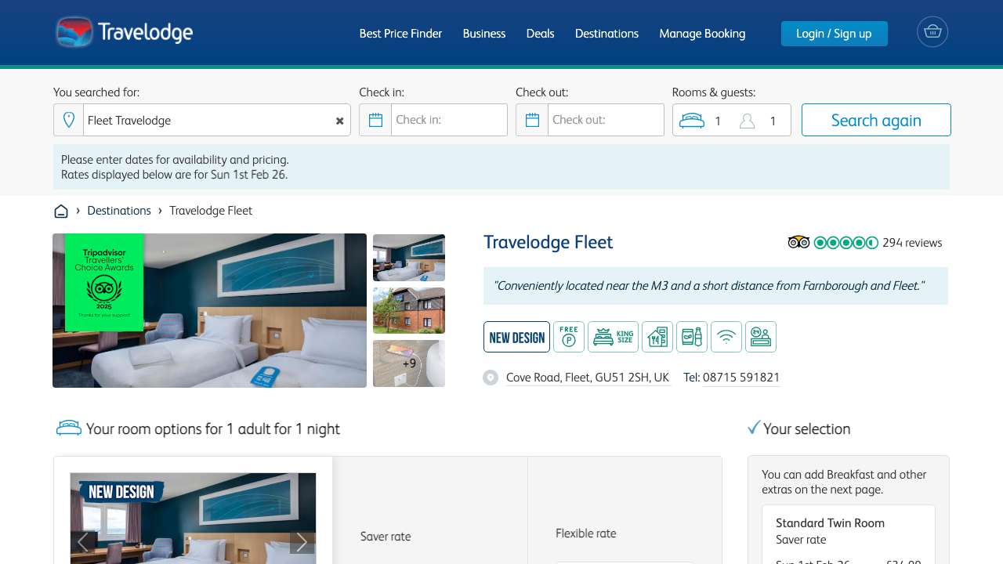Click the nearby restaurant amenity icon
1003x564 pixels.
657,337
